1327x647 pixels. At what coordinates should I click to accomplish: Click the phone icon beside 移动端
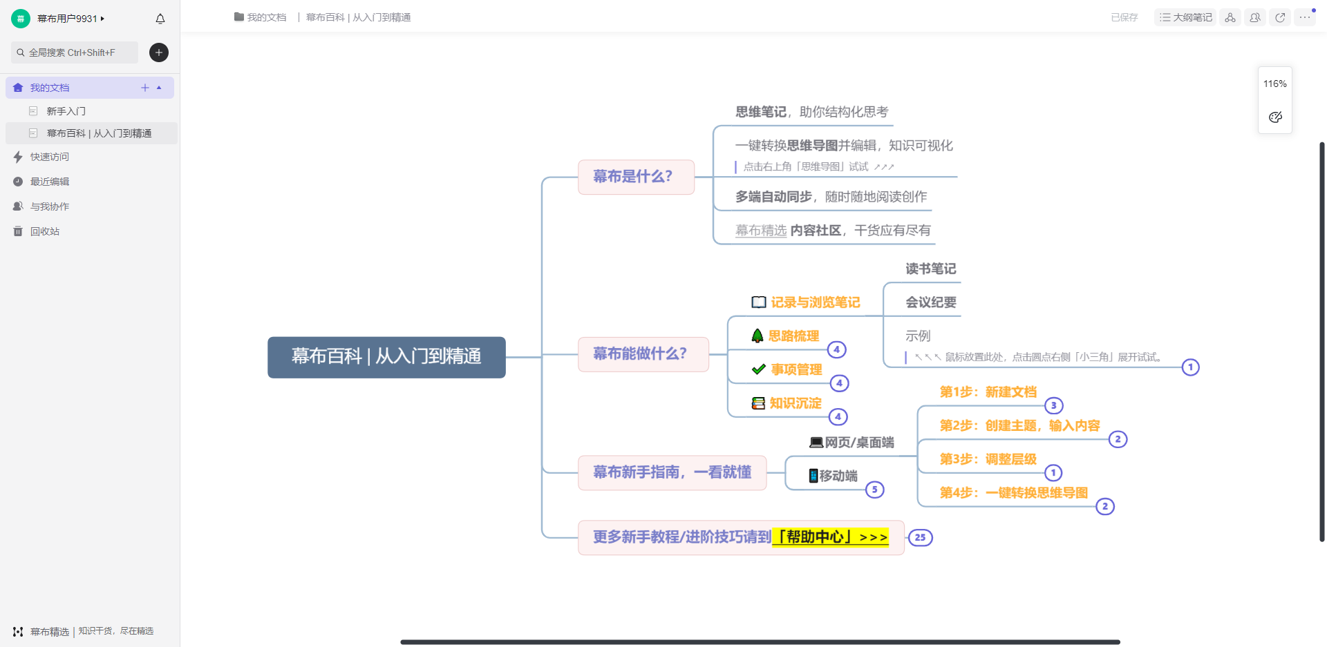coord(813,476)
